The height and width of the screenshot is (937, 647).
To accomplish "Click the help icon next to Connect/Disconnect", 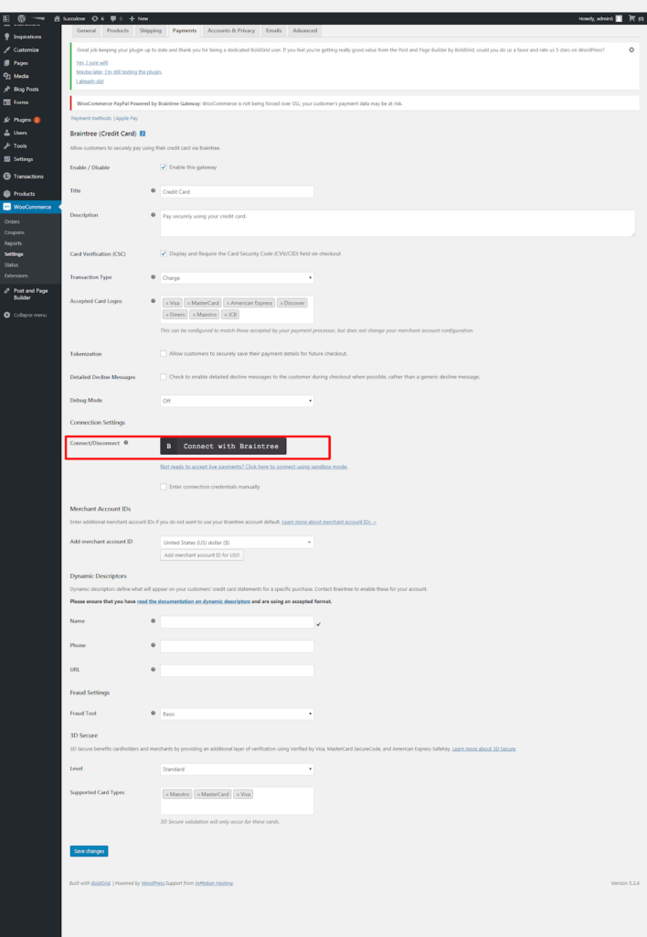I will coord(126,443).
